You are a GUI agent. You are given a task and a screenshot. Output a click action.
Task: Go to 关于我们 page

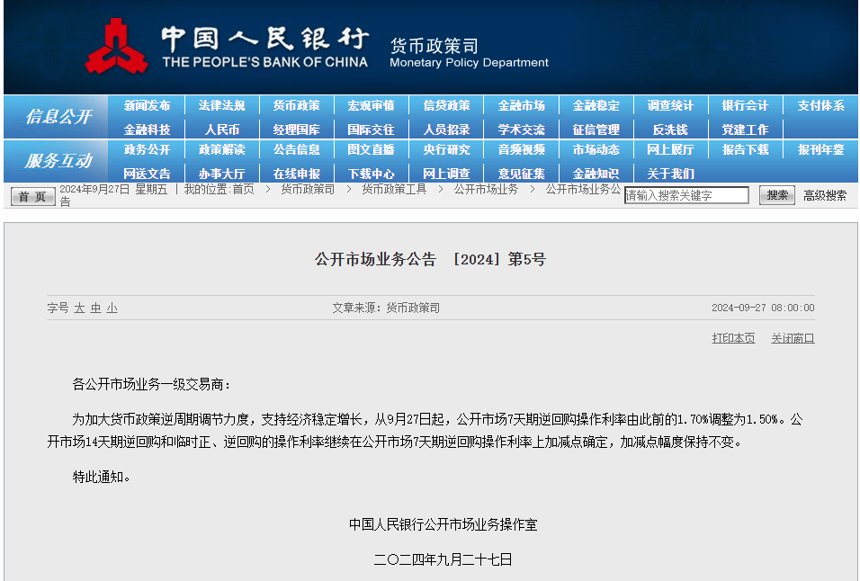coord(670,174)
